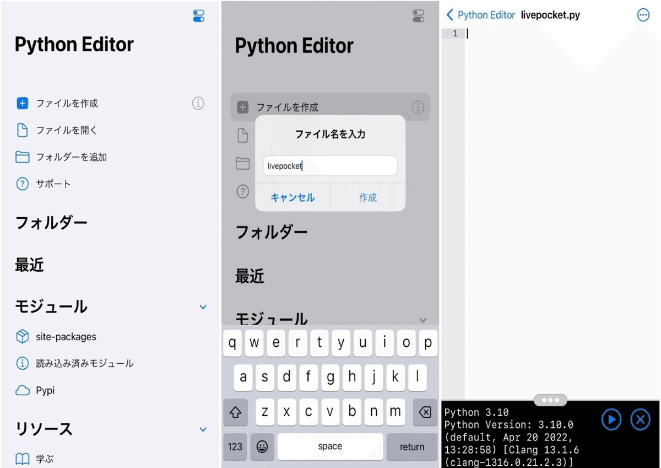Click the filename input field containing livepocket

coord(330,166)
